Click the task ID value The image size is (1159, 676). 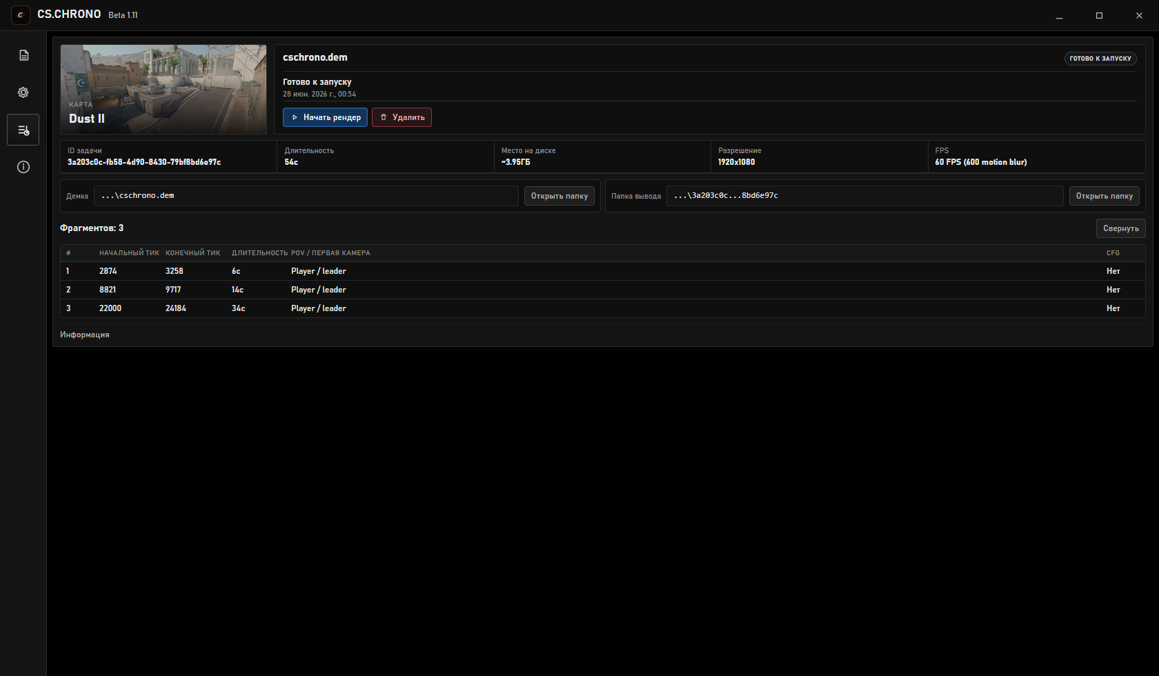(x=144, y=162)
